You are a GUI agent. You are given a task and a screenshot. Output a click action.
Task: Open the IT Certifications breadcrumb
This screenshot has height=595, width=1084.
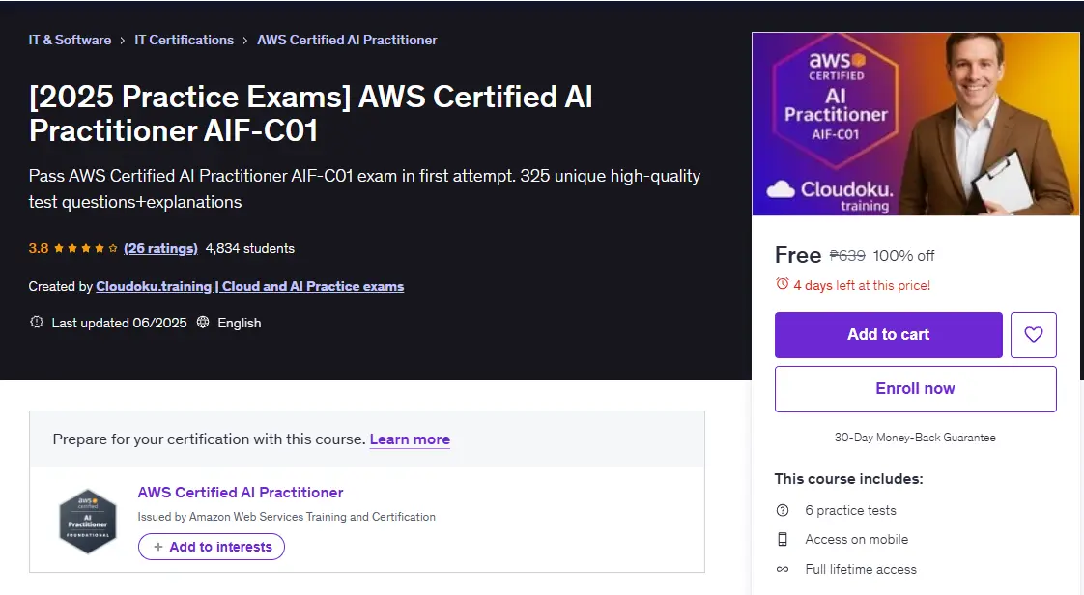tap(184, 40)
